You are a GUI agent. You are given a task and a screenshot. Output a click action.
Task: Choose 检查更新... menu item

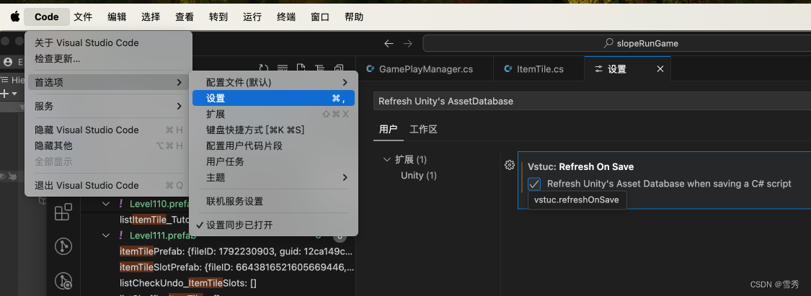point(109,59)
